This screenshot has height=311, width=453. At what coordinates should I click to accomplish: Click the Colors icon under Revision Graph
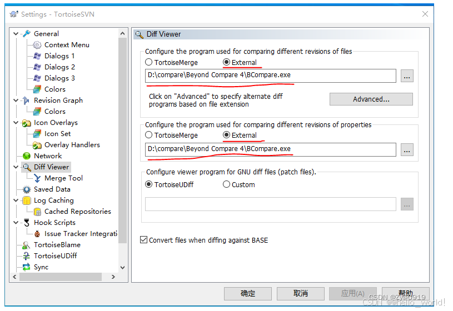pos(37,112)
